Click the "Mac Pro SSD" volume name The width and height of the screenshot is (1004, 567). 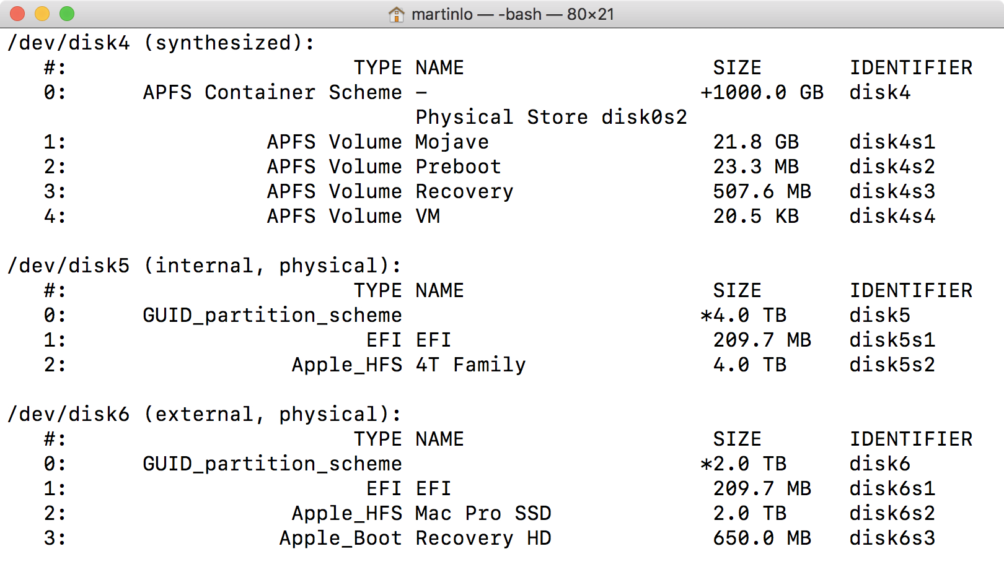[x=483, y=513]
